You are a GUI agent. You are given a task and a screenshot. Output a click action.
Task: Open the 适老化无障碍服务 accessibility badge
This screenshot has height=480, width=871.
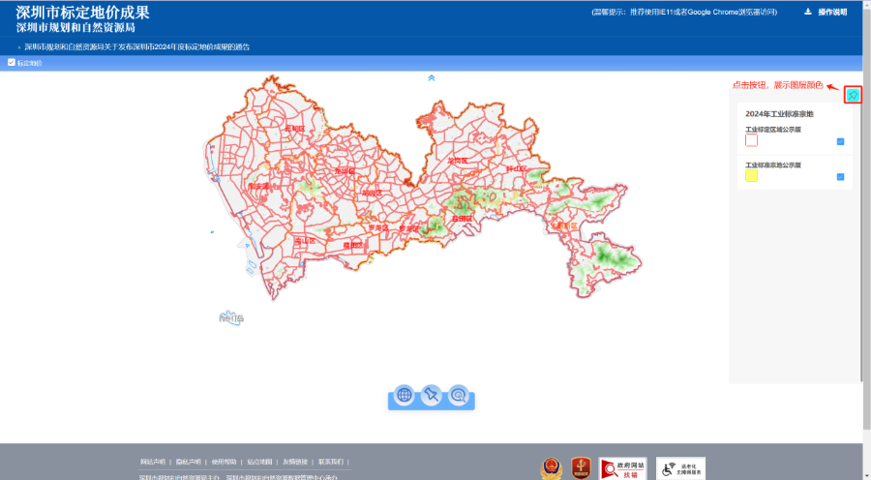(x=682, y=468)
